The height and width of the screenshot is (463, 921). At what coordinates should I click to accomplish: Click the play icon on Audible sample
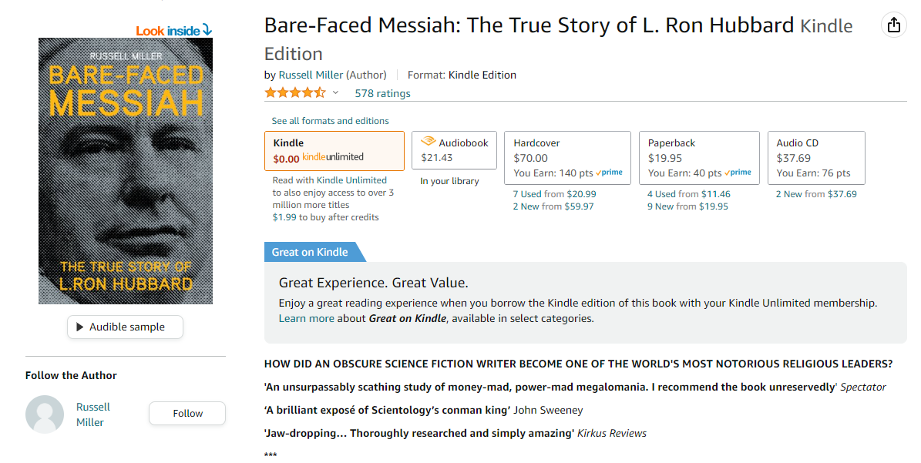[80, 327]
